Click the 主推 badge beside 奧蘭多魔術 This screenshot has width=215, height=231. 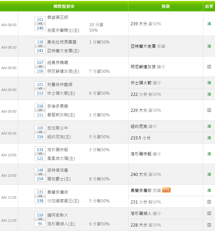[x=166, y=190]
